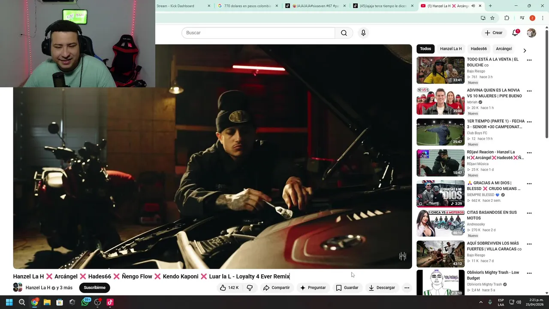Open Hanzel La H channel avatar
This screenshot has width=549, height=309.
click(18, 288)
